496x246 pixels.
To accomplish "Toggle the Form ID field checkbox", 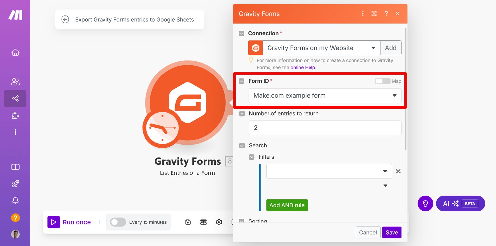I will [242, 81].
